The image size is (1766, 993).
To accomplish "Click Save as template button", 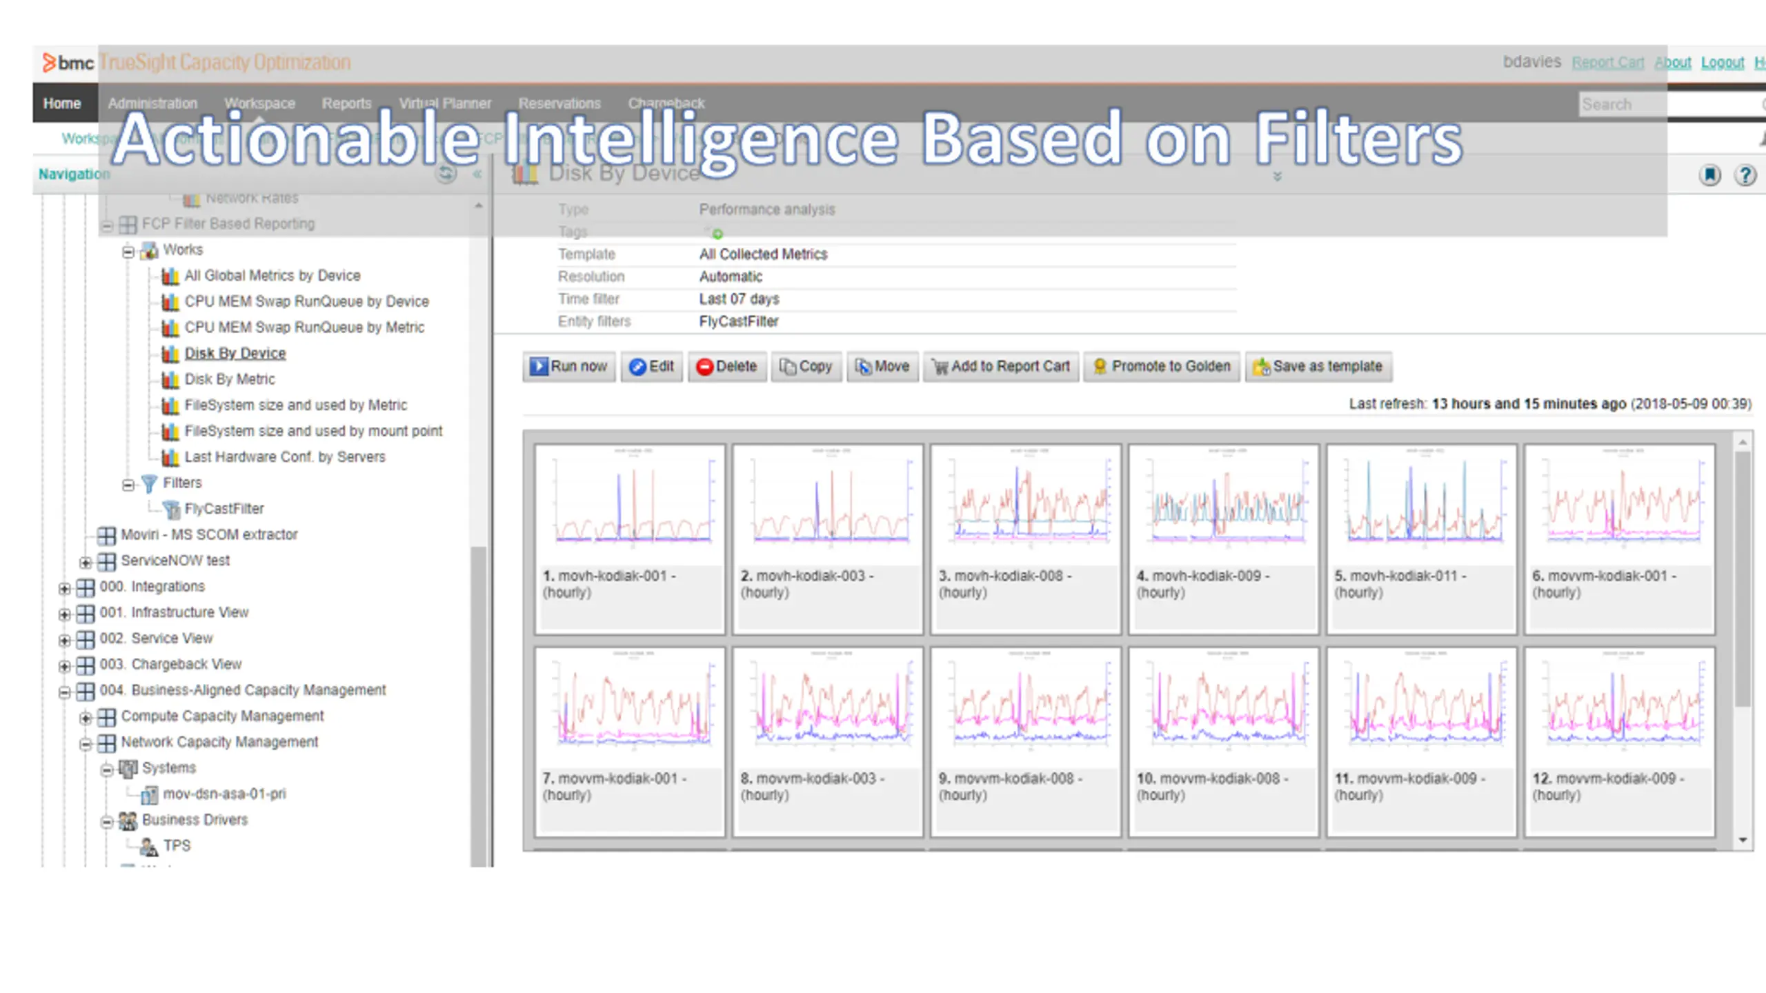I will (x=1318, y=366).
